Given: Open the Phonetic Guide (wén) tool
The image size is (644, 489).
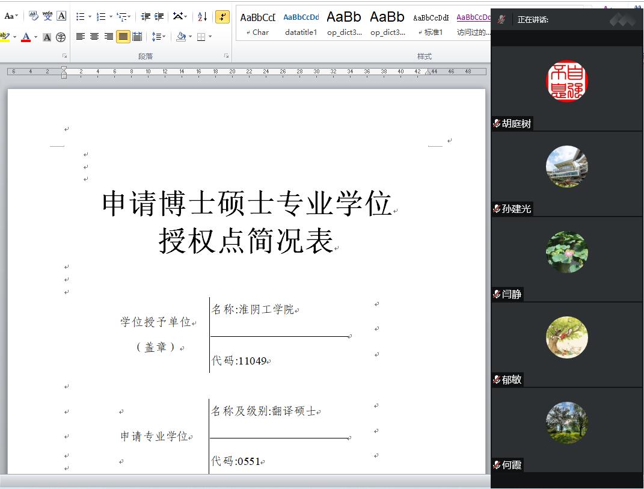Looking at the screenshot, I should click(48, 16).
